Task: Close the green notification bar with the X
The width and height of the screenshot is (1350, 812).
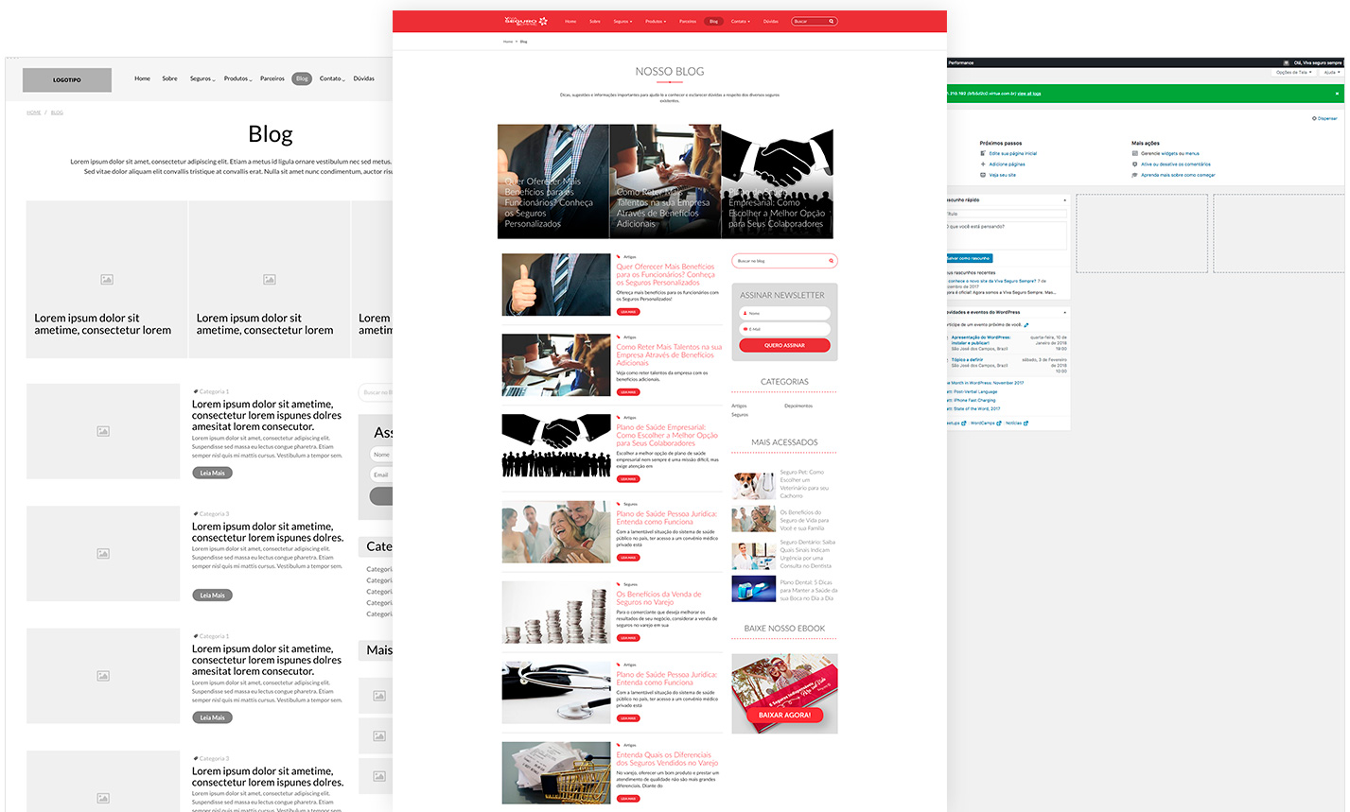Action: [x=1337, y=94]
